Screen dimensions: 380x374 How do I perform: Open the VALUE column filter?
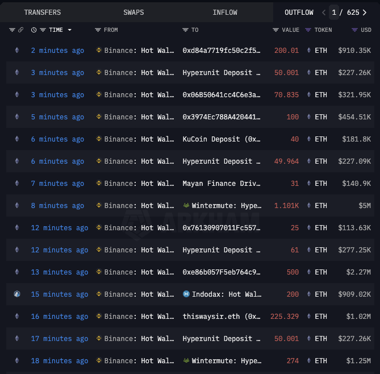[x=275, y=30]
